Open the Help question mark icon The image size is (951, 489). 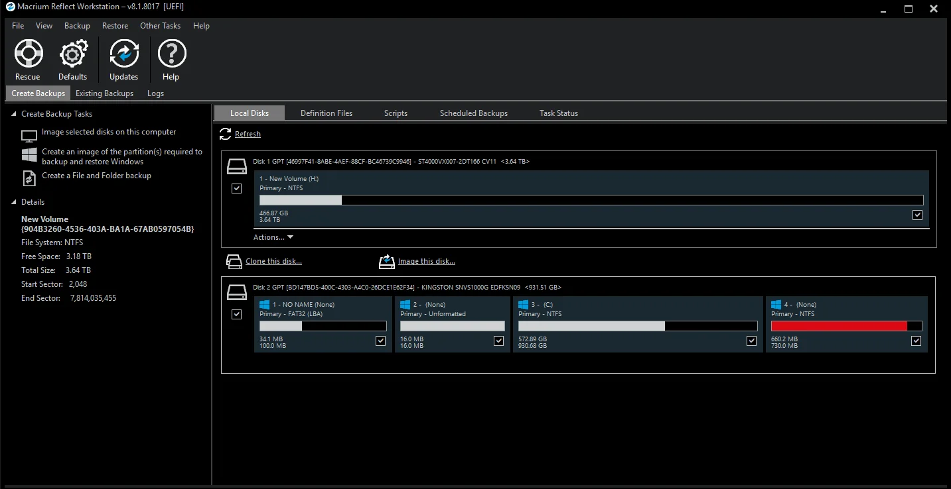click(171, 54)
